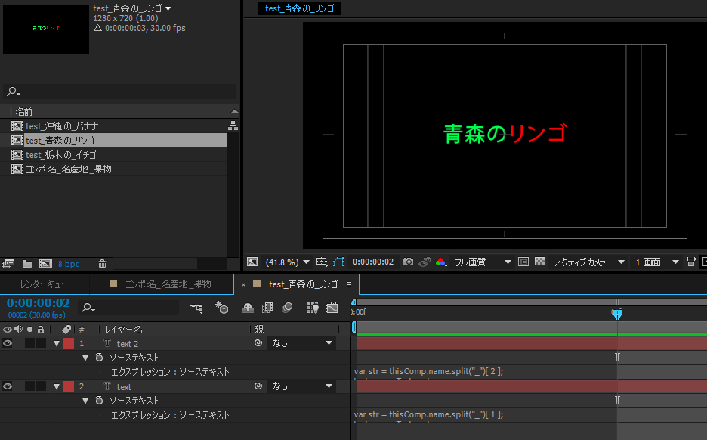The image size is (707, 440).
Task: Click the 8 bpc color depth button
Action: [x=68, y=264]
